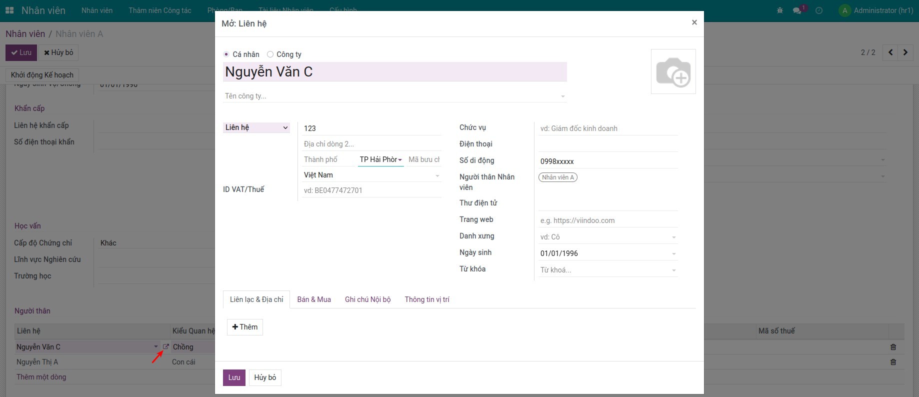
Task: Delete the Nguyễn Thị A relative row
Action: [x=893, y=362]
